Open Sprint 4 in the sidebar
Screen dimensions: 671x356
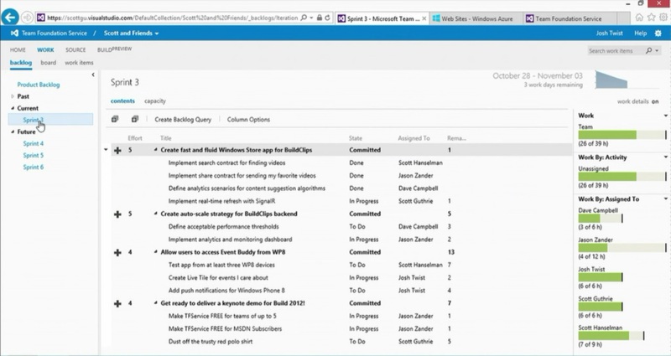[34, 143]
